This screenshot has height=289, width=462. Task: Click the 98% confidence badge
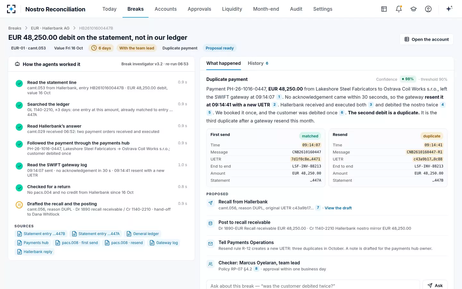408,79
